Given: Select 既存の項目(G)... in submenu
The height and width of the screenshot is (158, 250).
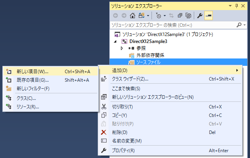Looking at the screenshot, I should pyautogui.click(x=50, y=80).
